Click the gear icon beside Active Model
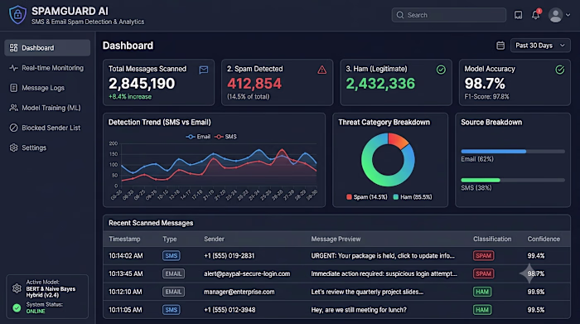The width and height of the screenshot is (580, 324). [x=17, y=288]
